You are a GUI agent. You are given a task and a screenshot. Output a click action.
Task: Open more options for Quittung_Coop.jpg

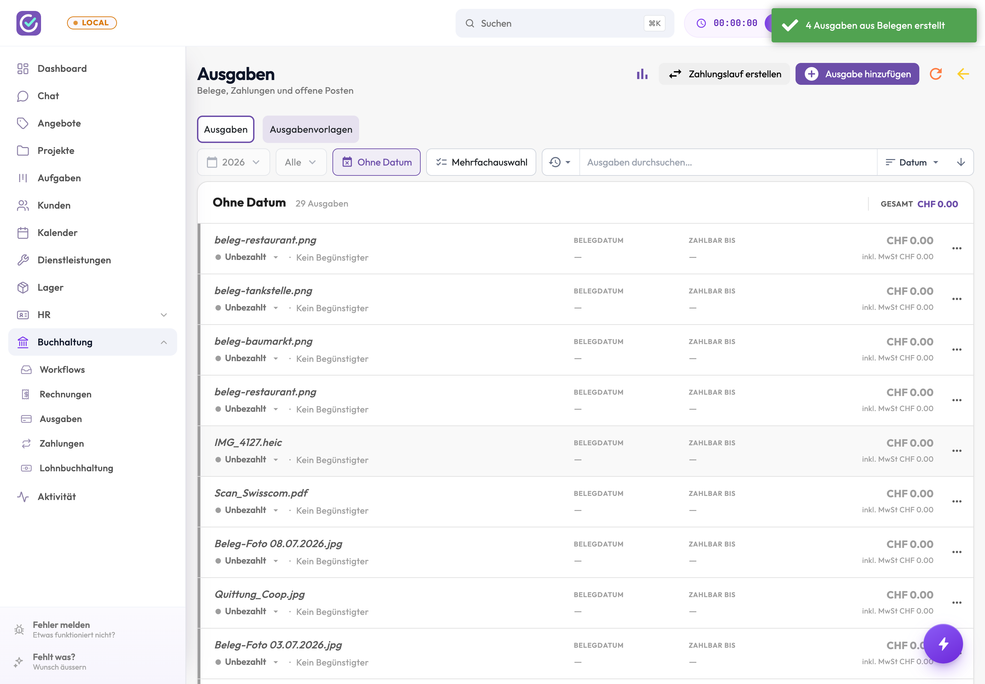pos(957,603)
